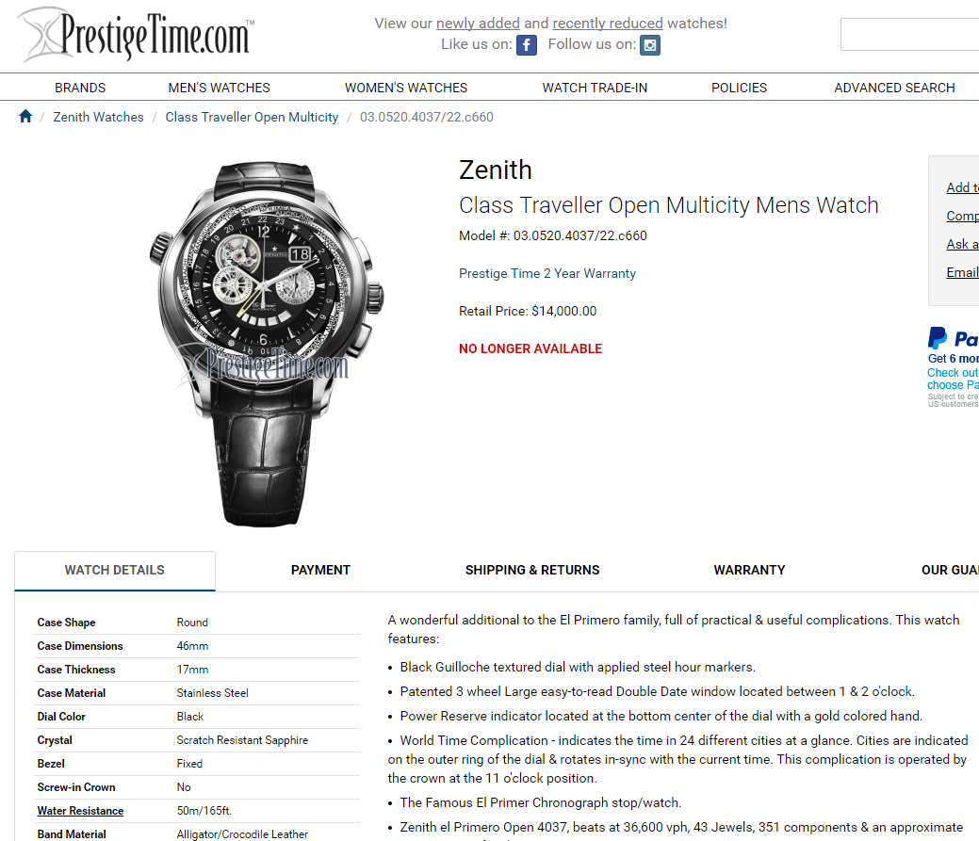
Task: Open recently reduced watches link
Action: coord(608,24)
